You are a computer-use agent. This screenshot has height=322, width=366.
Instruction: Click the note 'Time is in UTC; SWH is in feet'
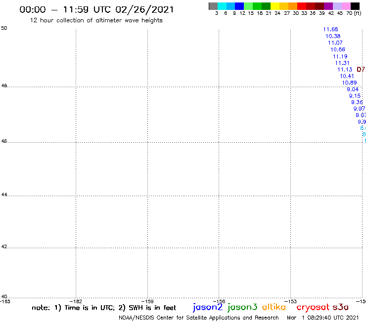click(104, 308)
